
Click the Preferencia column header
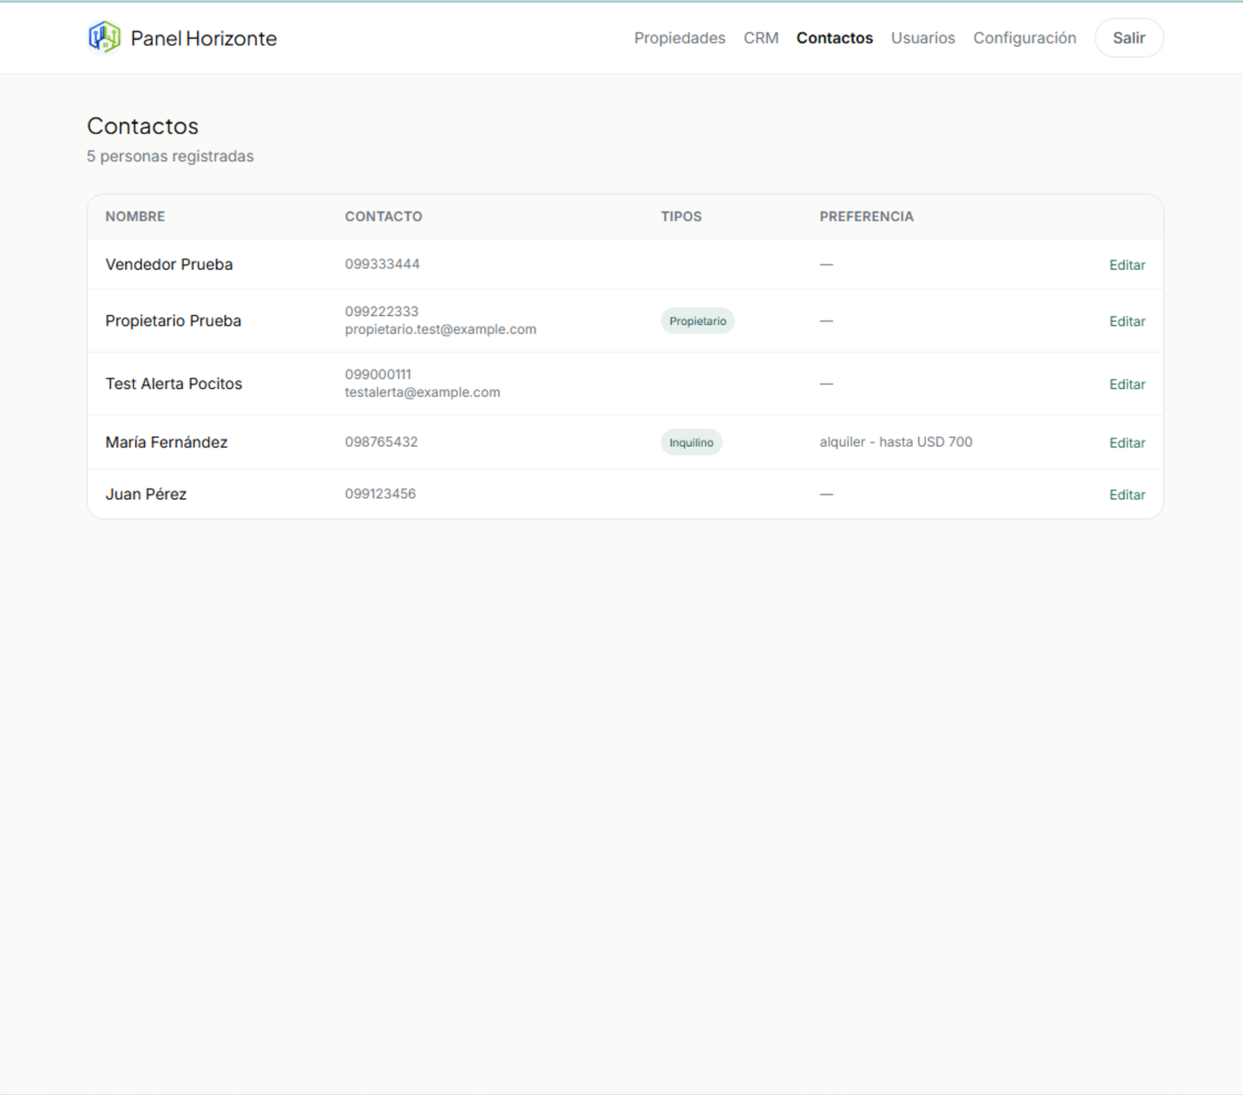(x=867, y=217)
